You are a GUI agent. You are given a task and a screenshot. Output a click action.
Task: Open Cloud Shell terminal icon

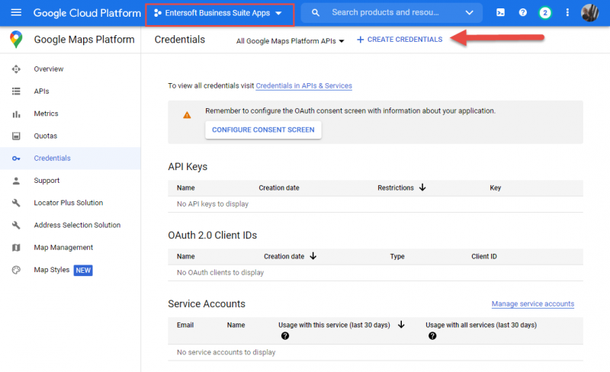tap(501, 12)
